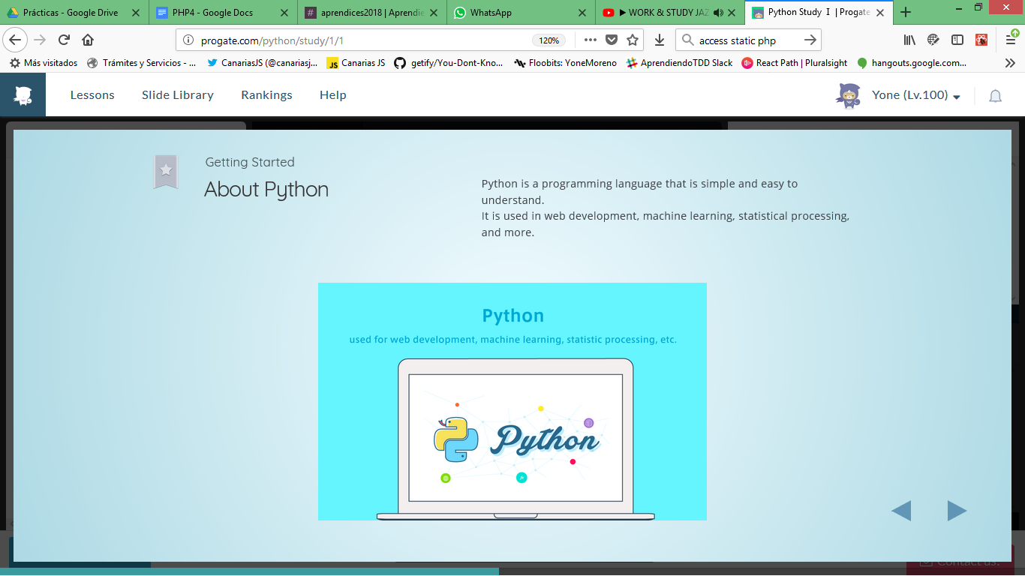Open the Progate home via owl logo
This screenshot has height=576, width=1025.
coord(22,94)
